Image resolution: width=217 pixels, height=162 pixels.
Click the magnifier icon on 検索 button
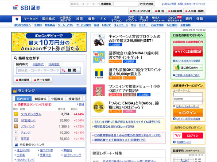point(63,70)
